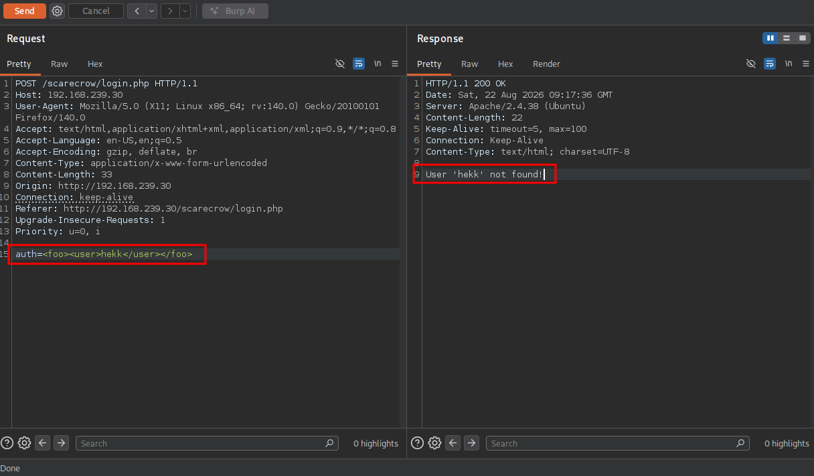Select the Response Pretty tab
The width and height of the screenshot is (814, 476).
click(x=430, y=64)
